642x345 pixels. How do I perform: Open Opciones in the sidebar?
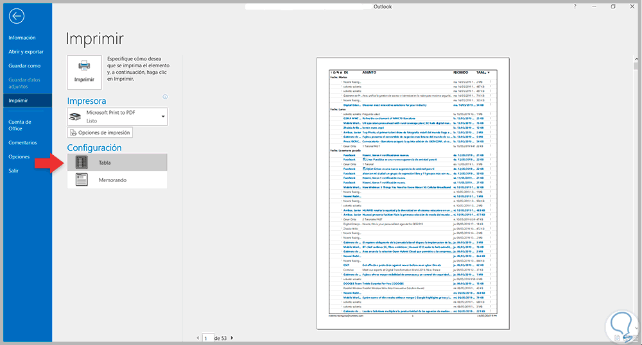coord(19,156)
